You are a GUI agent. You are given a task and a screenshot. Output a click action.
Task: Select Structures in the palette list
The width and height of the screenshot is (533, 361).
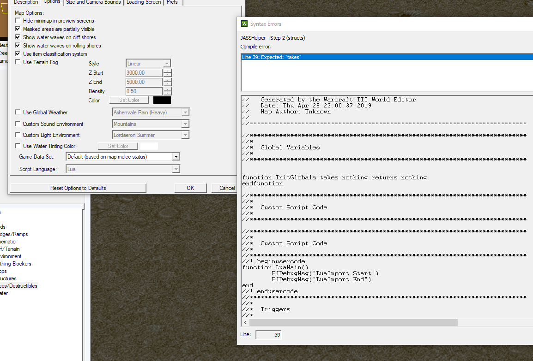click(8, 278)
